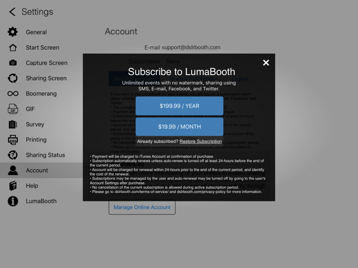
Task: Choose the $19.99 / MONTH subscription
Action: pos(179,127)
